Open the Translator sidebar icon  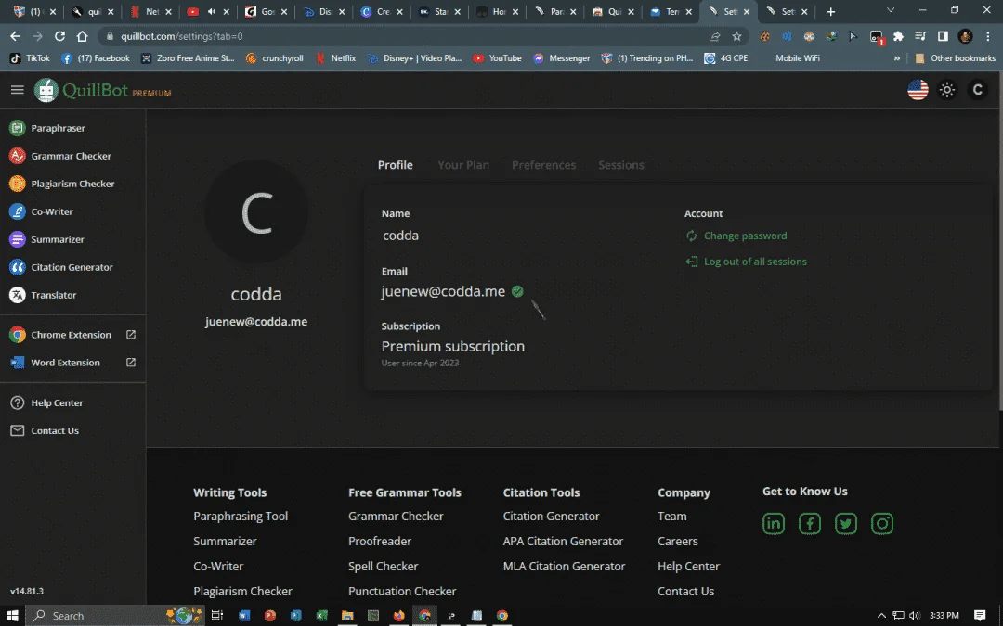[x=18, y=295]
